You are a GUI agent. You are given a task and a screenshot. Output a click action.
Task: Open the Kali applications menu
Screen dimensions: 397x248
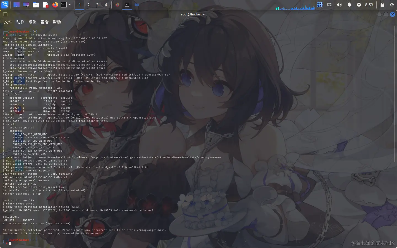point(5,5)
